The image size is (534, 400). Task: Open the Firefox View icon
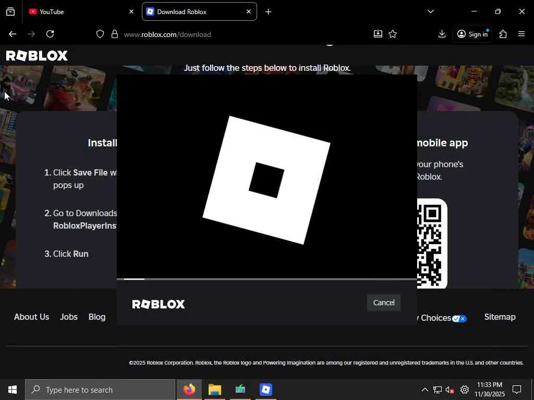[x=10, y=11]
